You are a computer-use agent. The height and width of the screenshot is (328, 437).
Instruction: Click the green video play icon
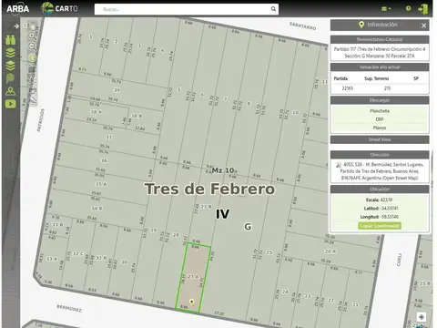(x=11, y=104)
